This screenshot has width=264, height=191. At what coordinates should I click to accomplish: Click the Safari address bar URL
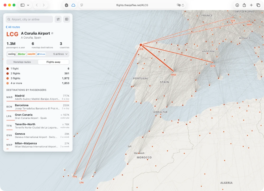pos(132,5)
